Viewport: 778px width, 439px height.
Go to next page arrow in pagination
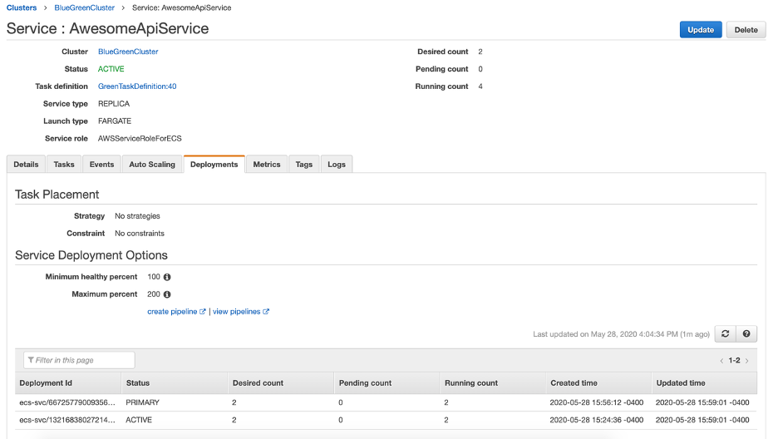747,361
